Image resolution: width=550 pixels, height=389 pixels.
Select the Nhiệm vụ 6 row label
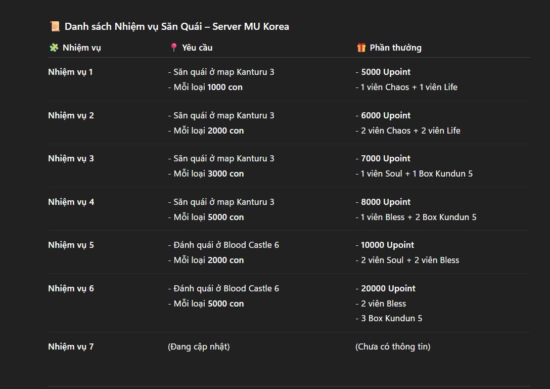click(x=71, y=288)
